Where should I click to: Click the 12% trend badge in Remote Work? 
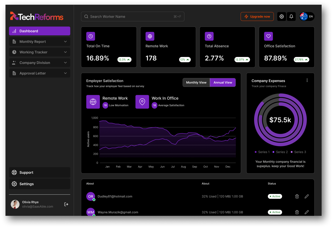click(x=185, y=60)
